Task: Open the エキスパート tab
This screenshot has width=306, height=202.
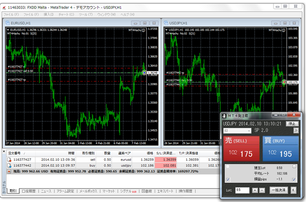Action: pyautogui.click(x=165, y=191)
